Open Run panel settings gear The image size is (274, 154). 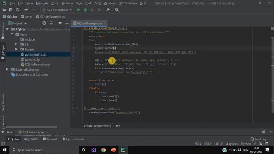coord(264,132)
